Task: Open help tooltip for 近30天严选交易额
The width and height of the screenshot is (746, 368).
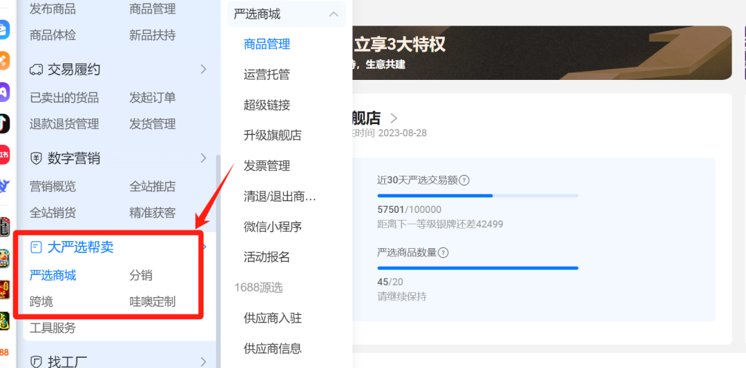Action: 464,181
